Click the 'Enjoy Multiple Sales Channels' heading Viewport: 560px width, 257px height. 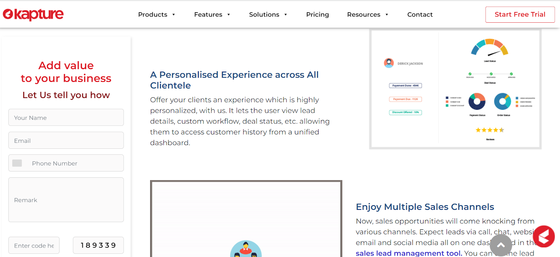click(x=425, y=207)
